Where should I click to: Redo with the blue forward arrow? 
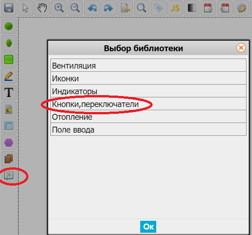coord(109,8)
